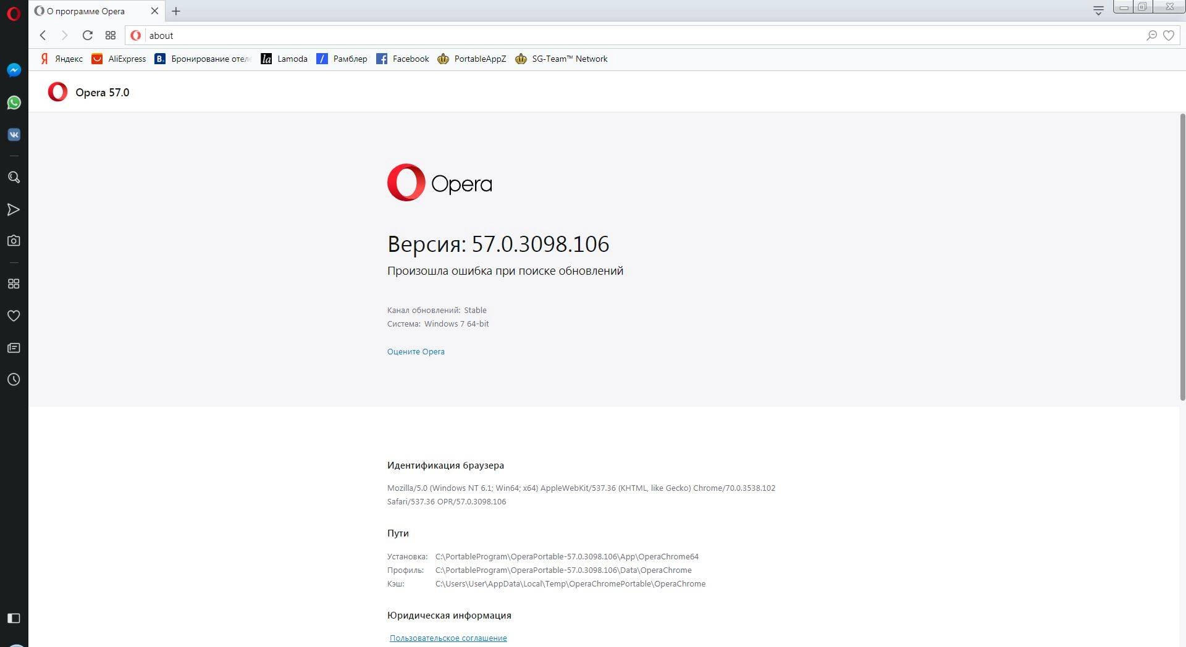Open My Flow sidebar icon
The image size is (1186, 647).
pyautogui.click(x=14, y=210)
